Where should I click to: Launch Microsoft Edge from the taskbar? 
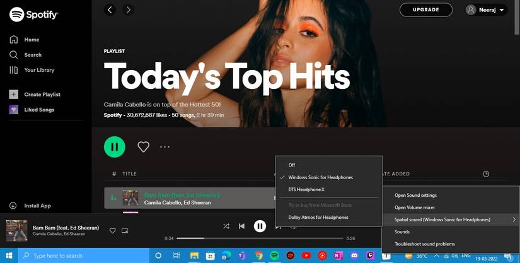(x=226, y=255)
